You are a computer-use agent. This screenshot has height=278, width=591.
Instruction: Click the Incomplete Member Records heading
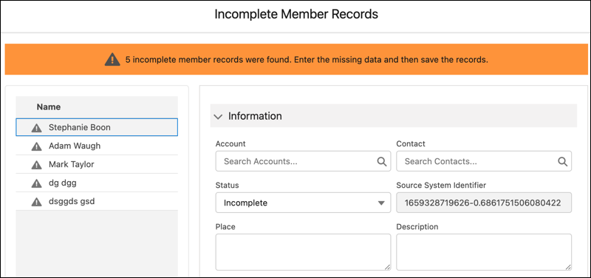[x=296, y=14]
